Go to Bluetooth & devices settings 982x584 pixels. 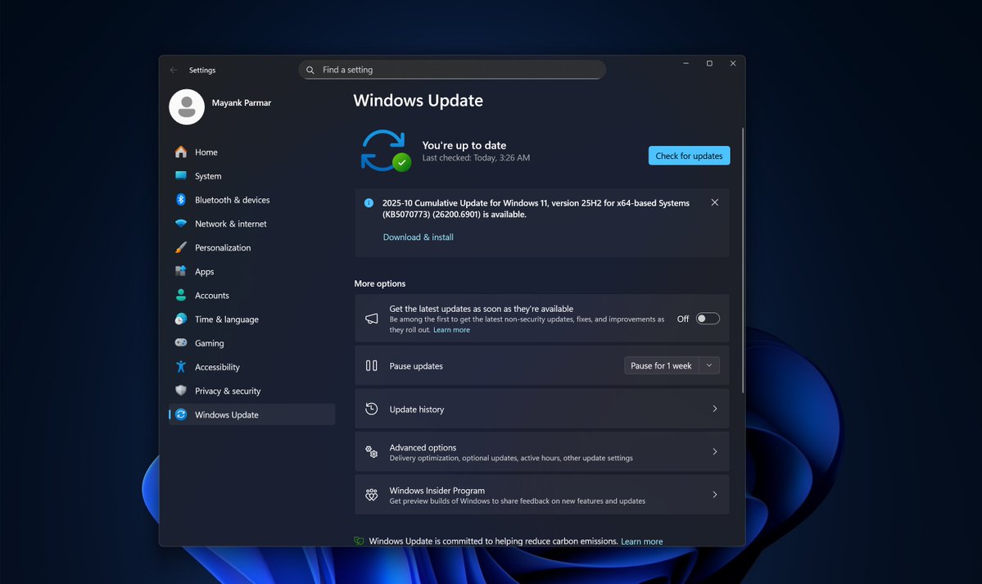pyautogui.click(x=251, y=200)
